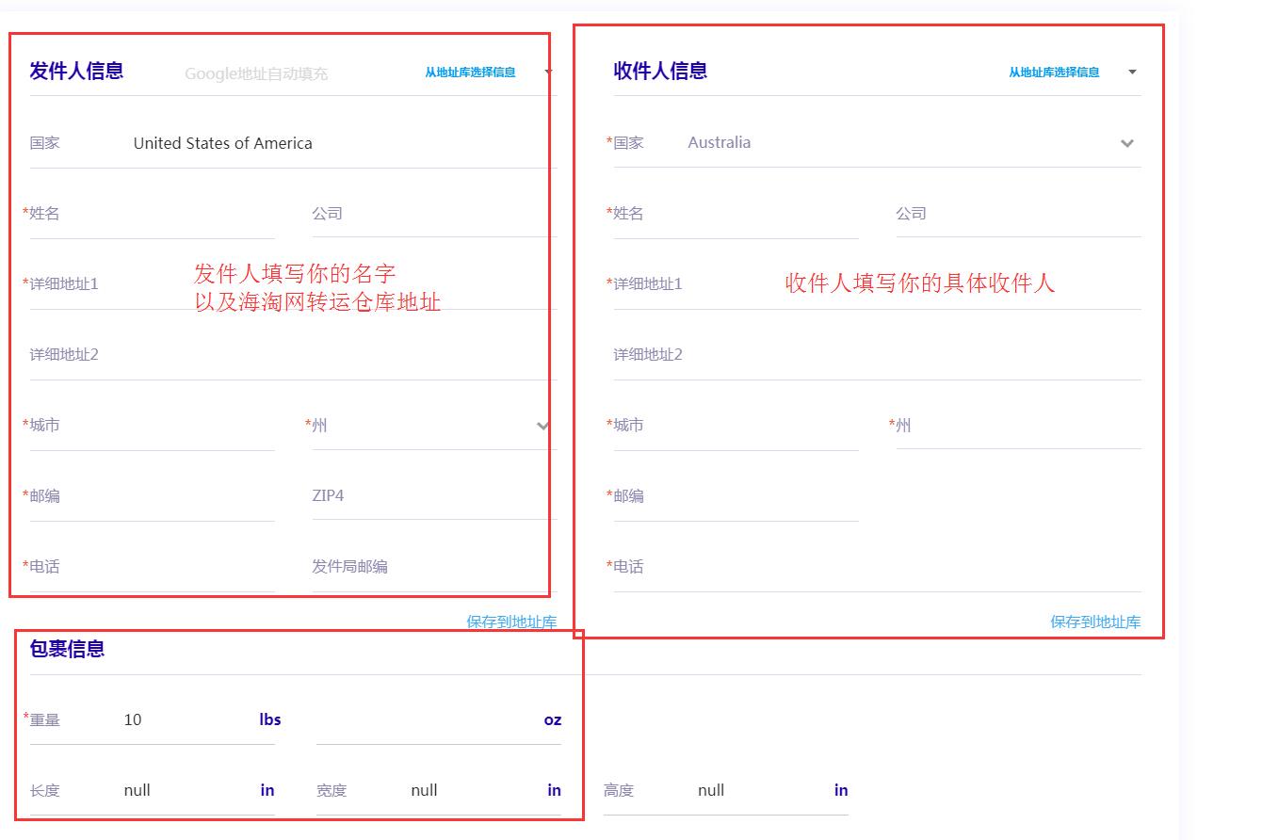Focus the 发件局邮编 field
Screen dimensions: 1262x840
[435, 567]
